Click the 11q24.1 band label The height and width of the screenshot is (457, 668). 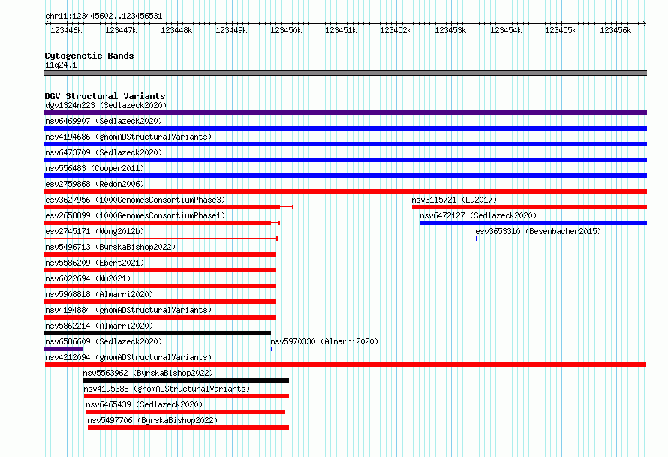tap(61, 65)
